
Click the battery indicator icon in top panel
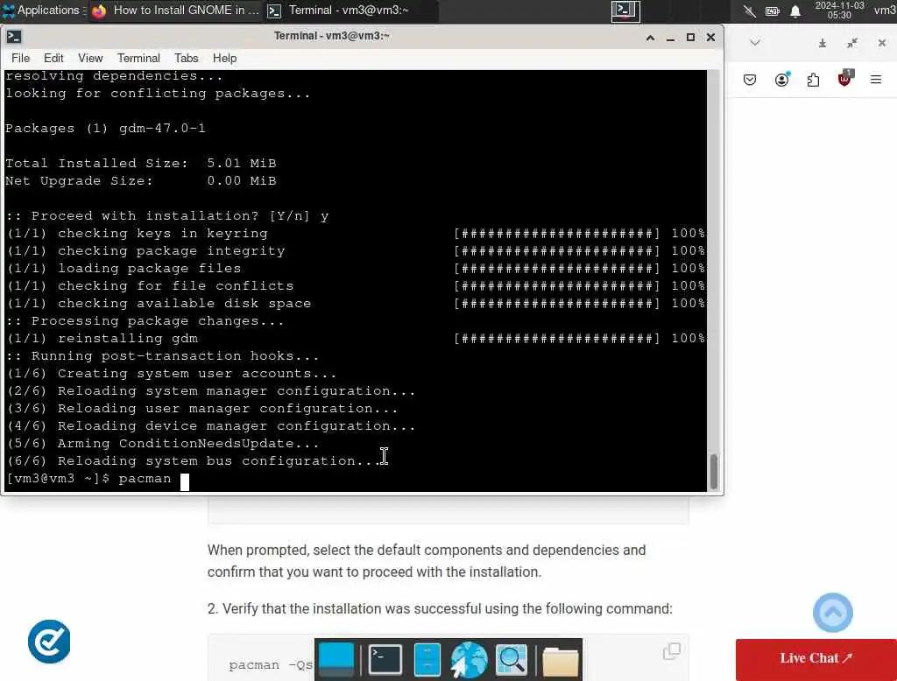tap(773, 11)
